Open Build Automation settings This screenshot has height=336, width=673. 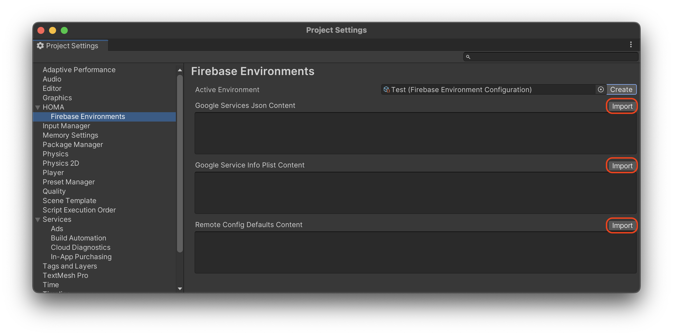79,238
